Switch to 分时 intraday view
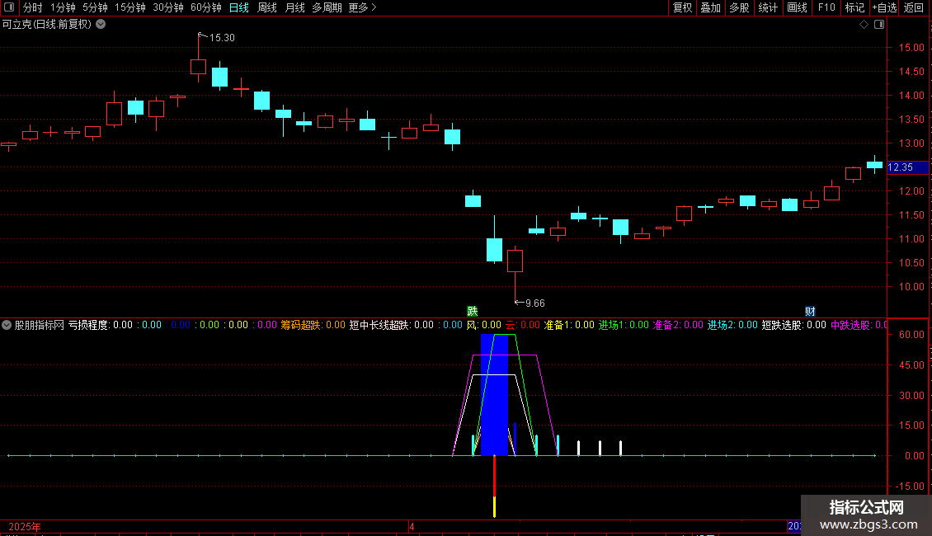Screen dimensions: 932x536 (x=33, y=7)
